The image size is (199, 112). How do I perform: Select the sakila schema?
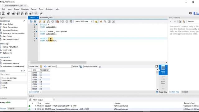[5, 83]
